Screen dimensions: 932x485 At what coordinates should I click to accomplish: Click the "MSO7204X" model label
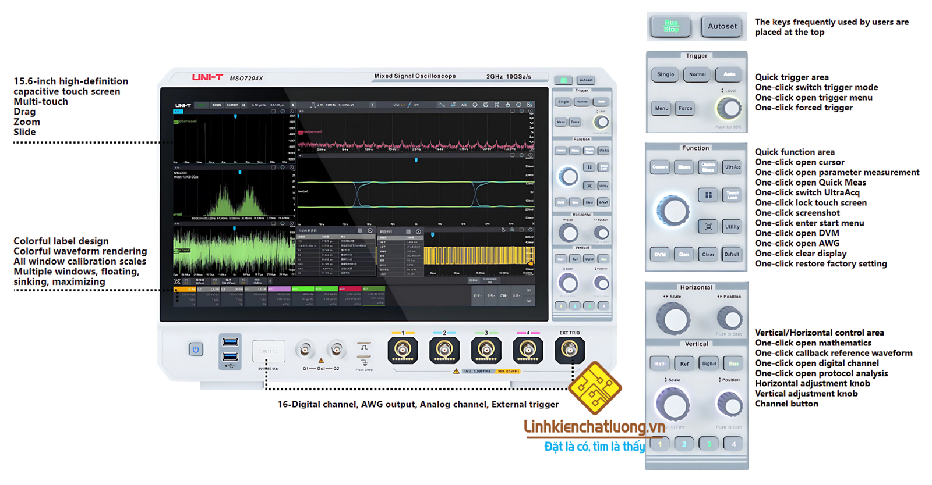click(x=246, y=79)
